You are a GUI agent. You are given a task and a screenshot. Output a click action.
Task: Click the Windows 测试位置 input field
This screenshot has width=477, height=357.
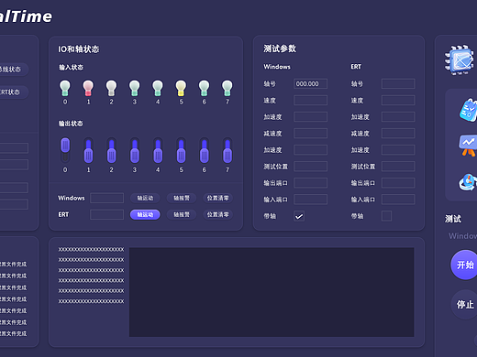(x=310, y=167)
